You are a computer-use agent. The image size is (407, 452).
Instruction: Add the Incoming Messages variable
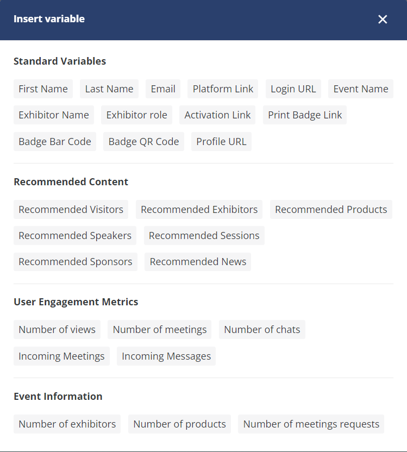pyautogui.click(x=166, y=356)
